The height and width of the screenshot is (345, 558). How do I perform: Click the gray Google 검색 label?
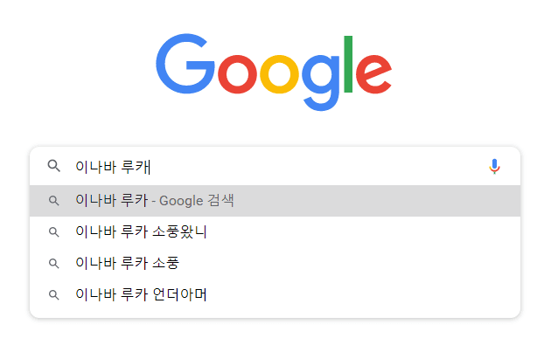[x=197, y=201]
